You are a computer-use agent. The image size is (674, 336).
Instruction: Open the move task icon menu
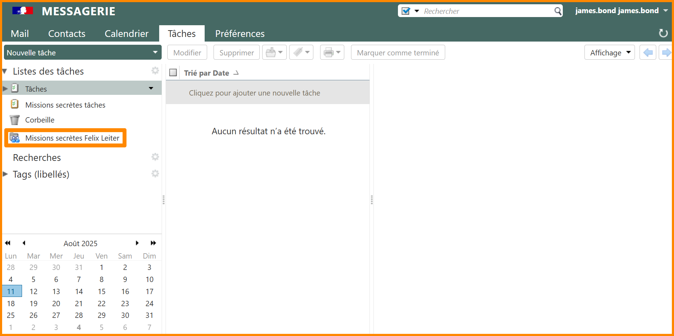tap(274, 53)
